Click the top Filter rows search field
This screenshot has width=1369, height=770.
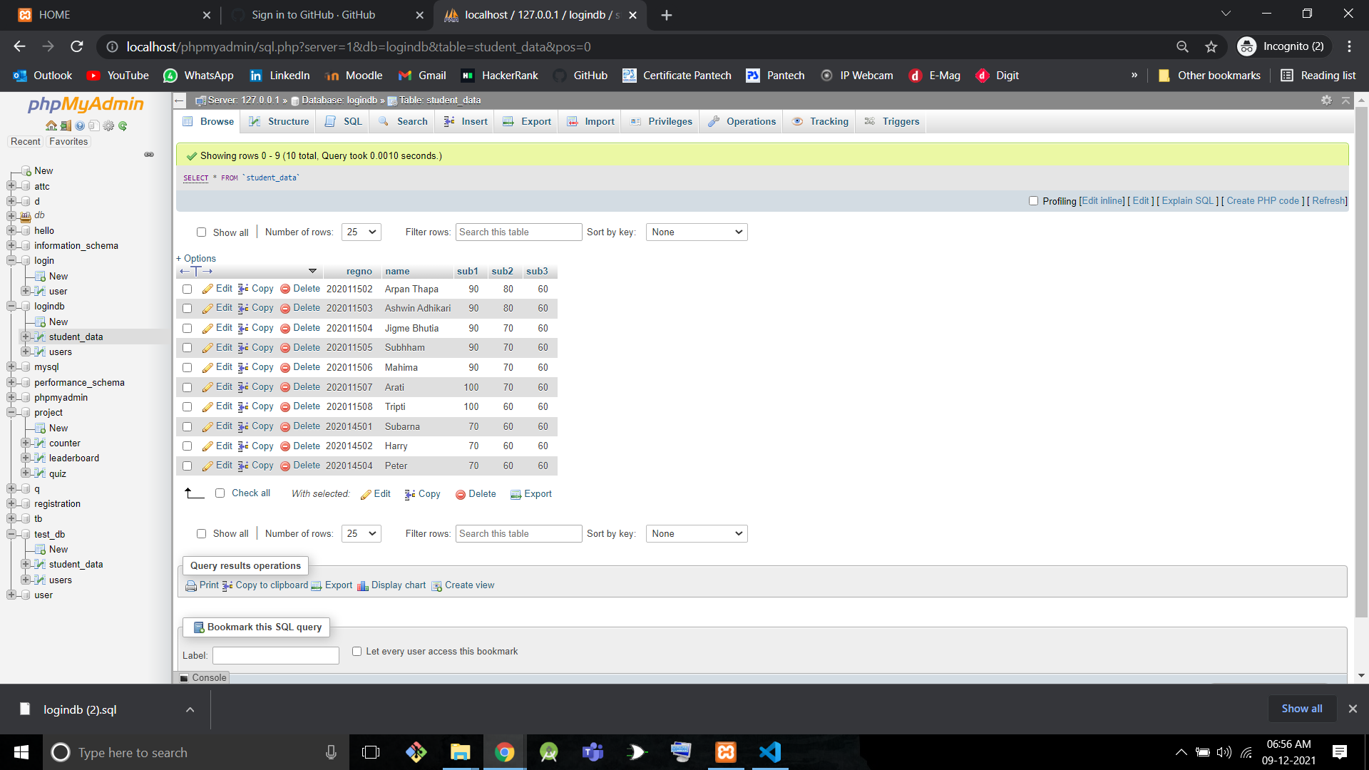518,232
